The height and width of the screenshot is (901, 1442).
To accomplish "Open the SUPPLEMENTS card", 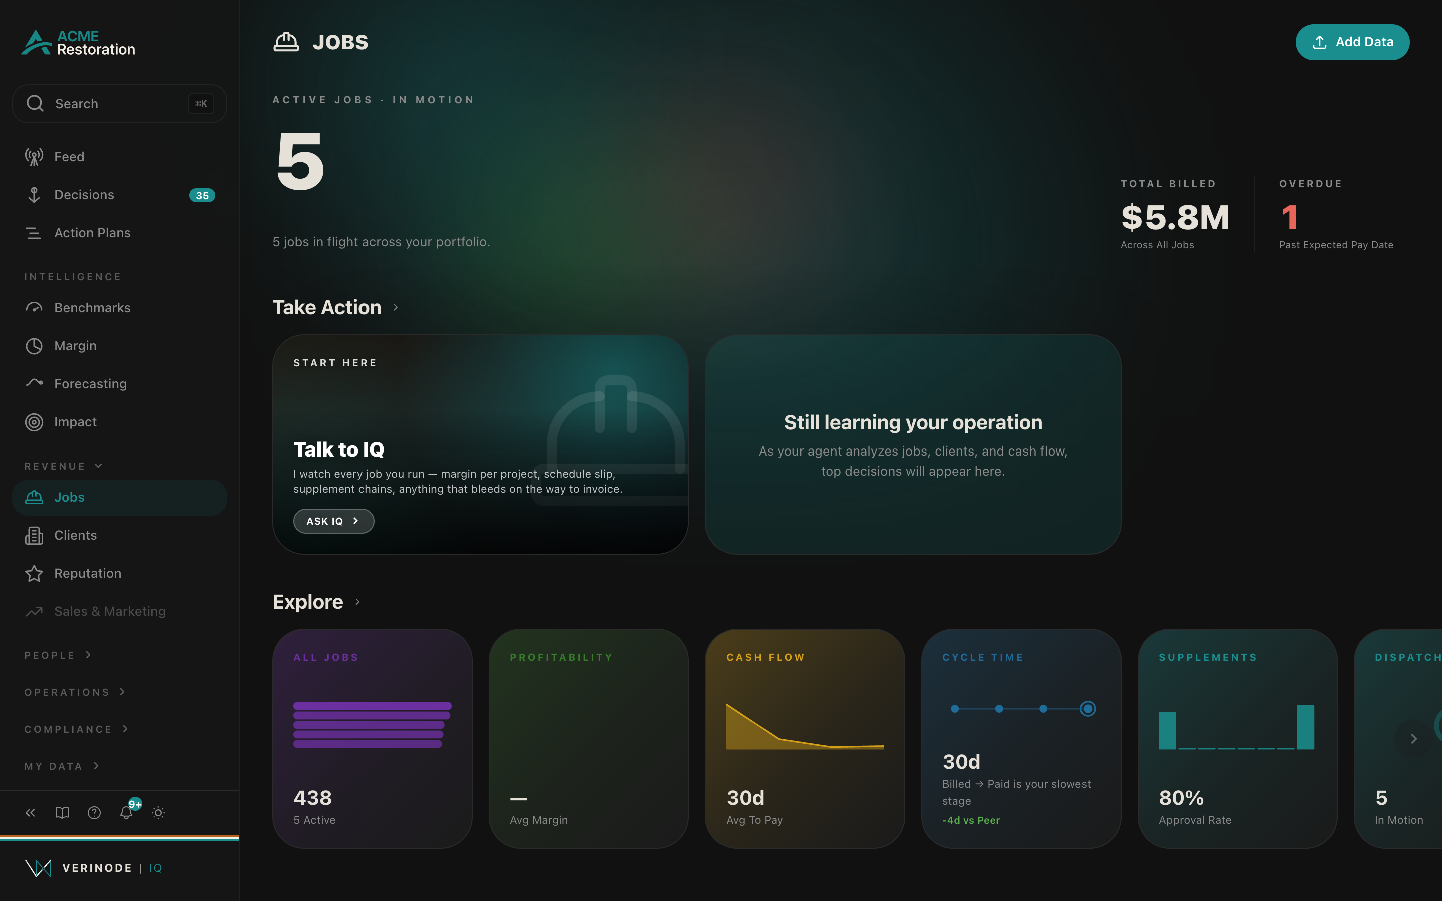I will coord(1238,738).
